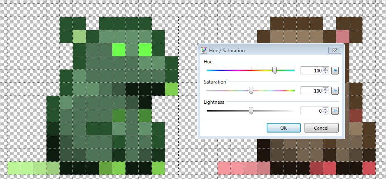Click the Hue / Saturation dialog title icon
This screenshot has width=386, height=179.
point(204,50)
